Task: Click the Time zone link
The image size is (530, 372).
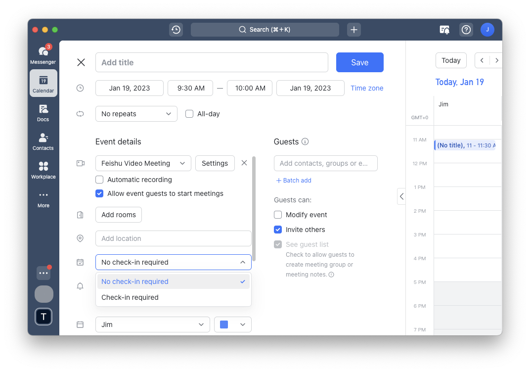Action: (367, 88)
